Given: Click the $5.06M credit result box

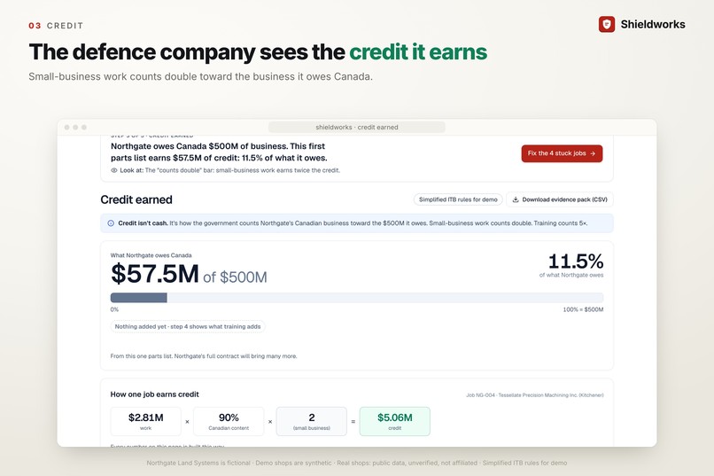Looking at the screenshot, I should pos(395,421).
